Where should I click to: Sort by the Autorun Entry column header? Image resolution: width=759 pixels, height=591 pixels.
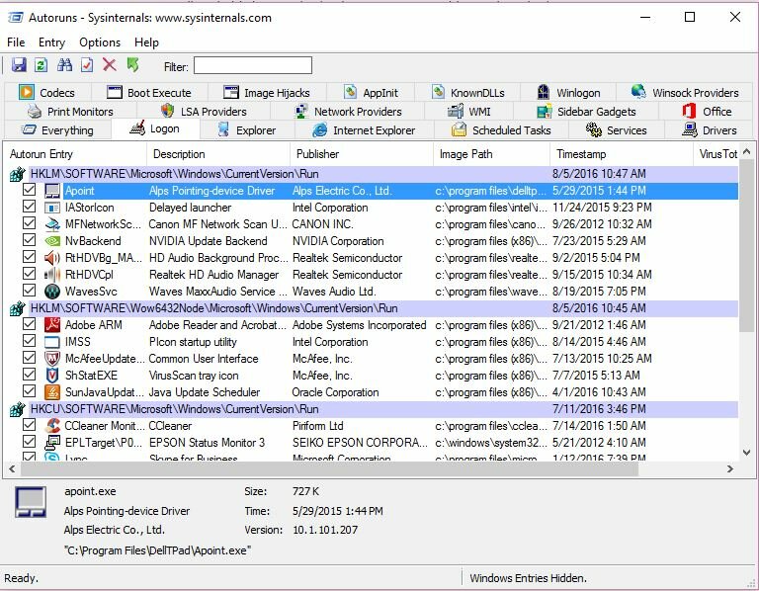tap(75, 154)
